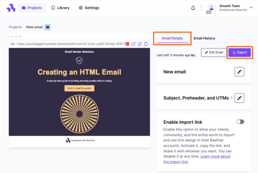
Task: Click the Email Vendor Selection title in the preview
Action: 79,52
